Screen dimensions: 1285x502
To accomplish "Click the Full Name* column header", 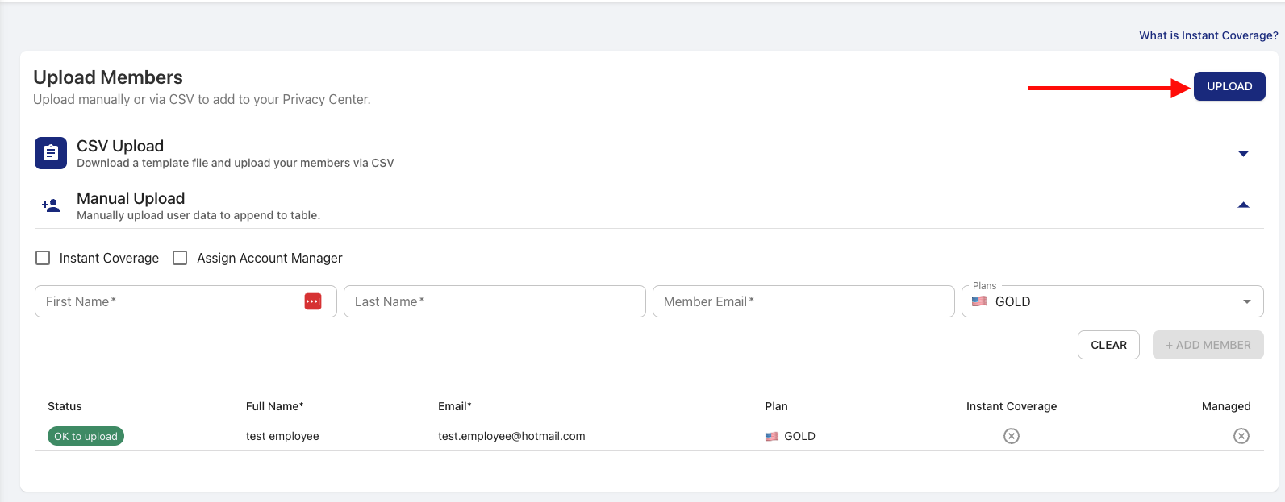I will [x=275, y=406].
